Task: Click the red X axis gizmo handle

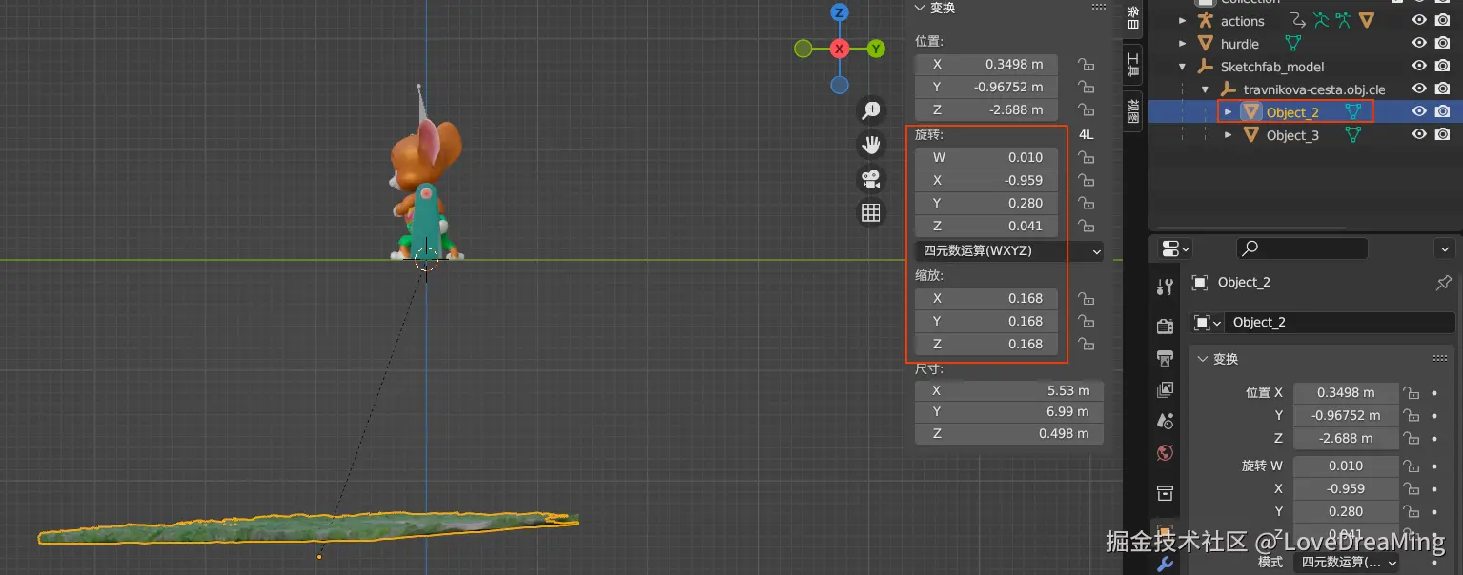Action: pyautogui.click(x=840, y=49)
